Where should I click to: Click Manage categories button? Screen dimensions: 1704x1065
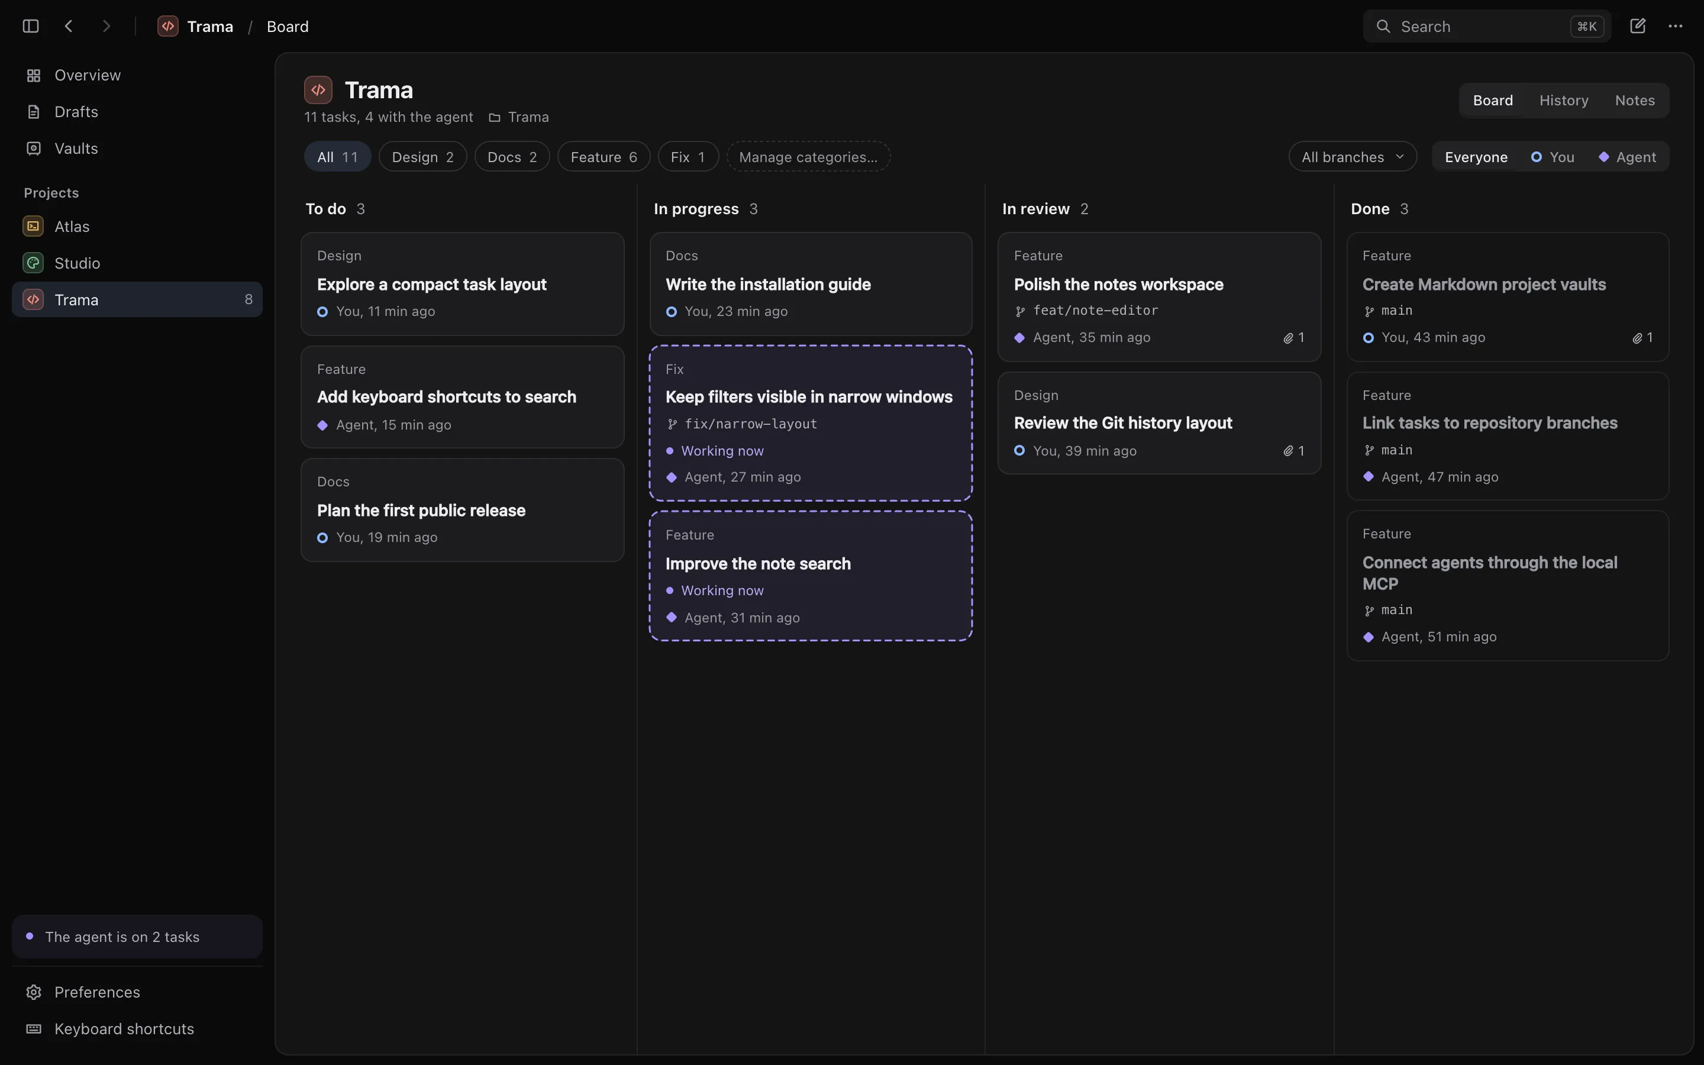pyautogui.click(x=808, y=156)
